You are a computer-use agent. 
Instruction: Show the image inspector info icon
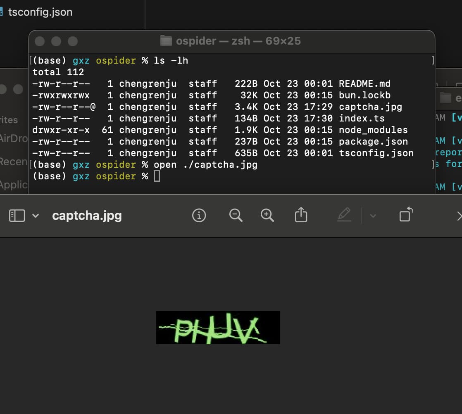click(x=199, y=215)
